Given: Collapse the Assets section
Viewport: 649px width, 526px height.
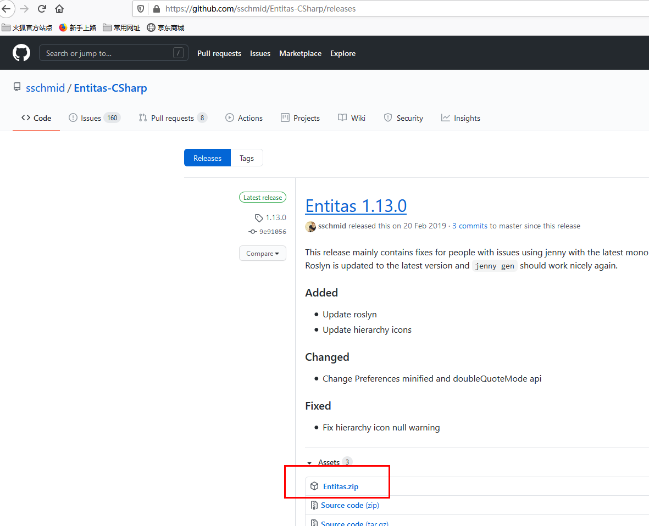Looking at the screenshot, I should (309, 462).
